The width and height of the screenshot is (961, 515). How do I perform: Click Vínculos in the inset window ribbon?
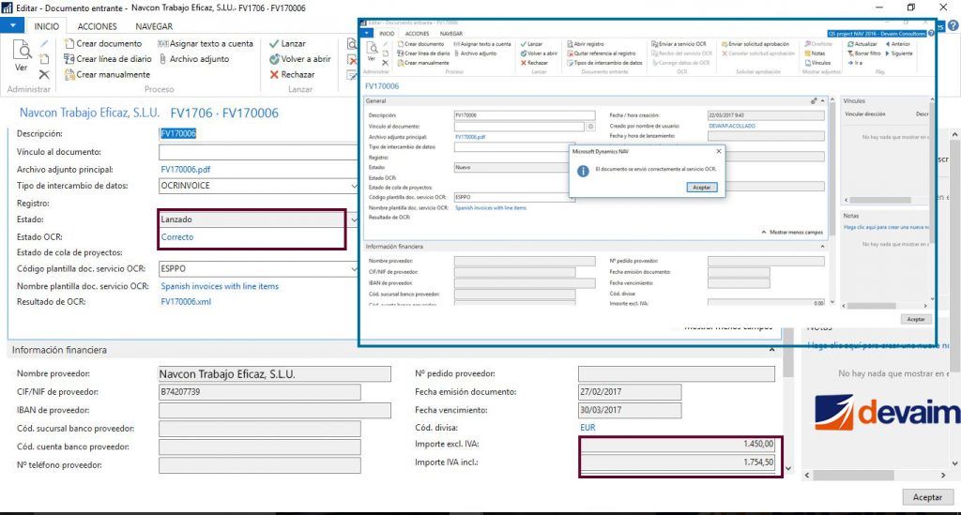click(818, 63)
